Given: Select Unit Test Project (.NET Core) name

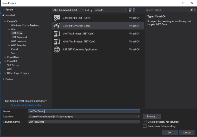Looking at the screenshot, I should [78, 34].
